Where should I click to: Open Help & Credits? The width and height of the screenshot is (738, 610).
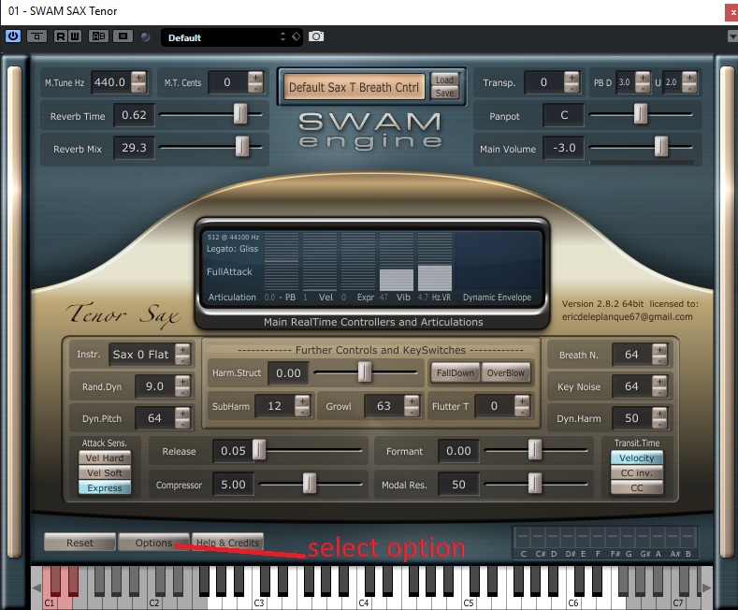pos(228,543)
